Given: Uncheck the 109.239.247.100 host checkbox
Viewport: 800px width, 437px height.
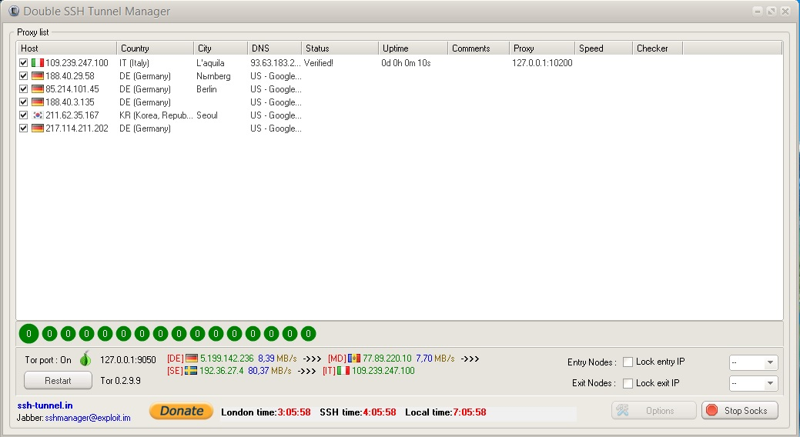Looking at the screenshot, I should 24,63.
